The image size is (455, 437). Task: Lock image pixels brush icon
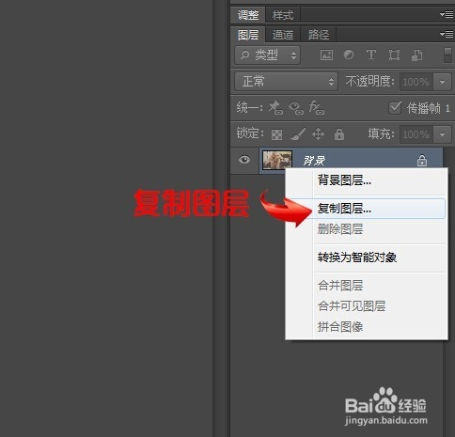tap(297, 134)
